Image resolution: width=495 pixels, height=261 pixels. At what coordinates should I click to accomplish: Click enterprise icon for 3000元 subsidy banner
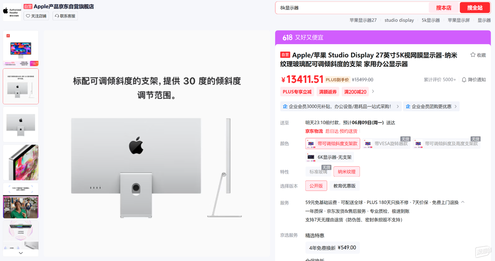(x=285, y=106)
